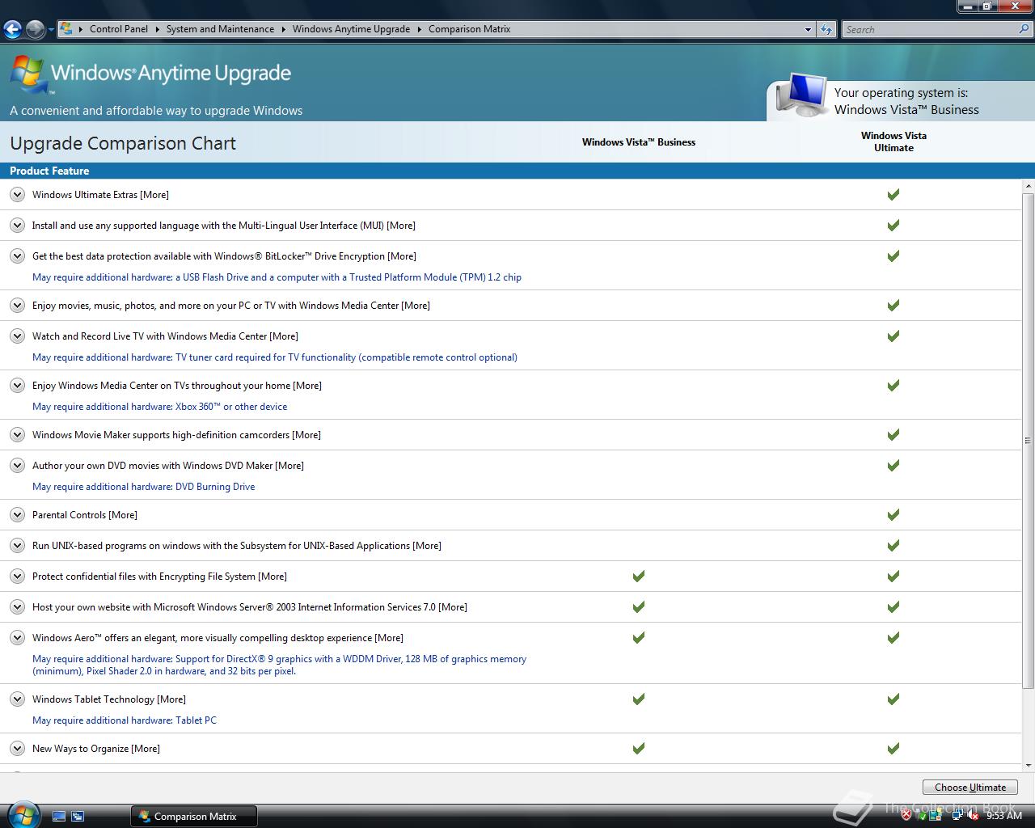Go to Windows Anytime Upgrade breadcrumb
This screenshot has width=1035, height=828.
pyautogui.click(x=351, y=29)
